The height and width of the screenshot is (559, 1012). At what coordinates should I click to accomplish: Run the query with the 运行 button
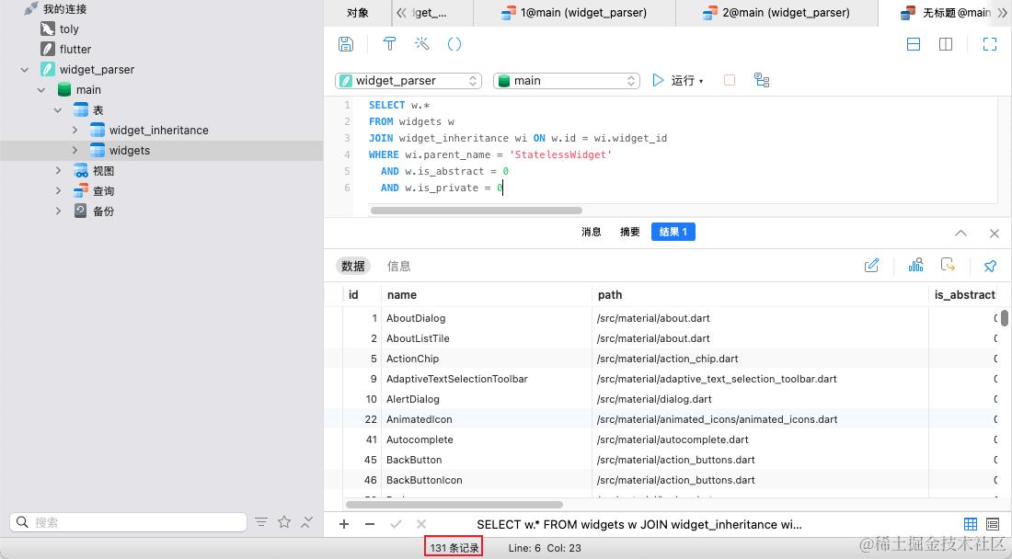click(x=673, y=81)
